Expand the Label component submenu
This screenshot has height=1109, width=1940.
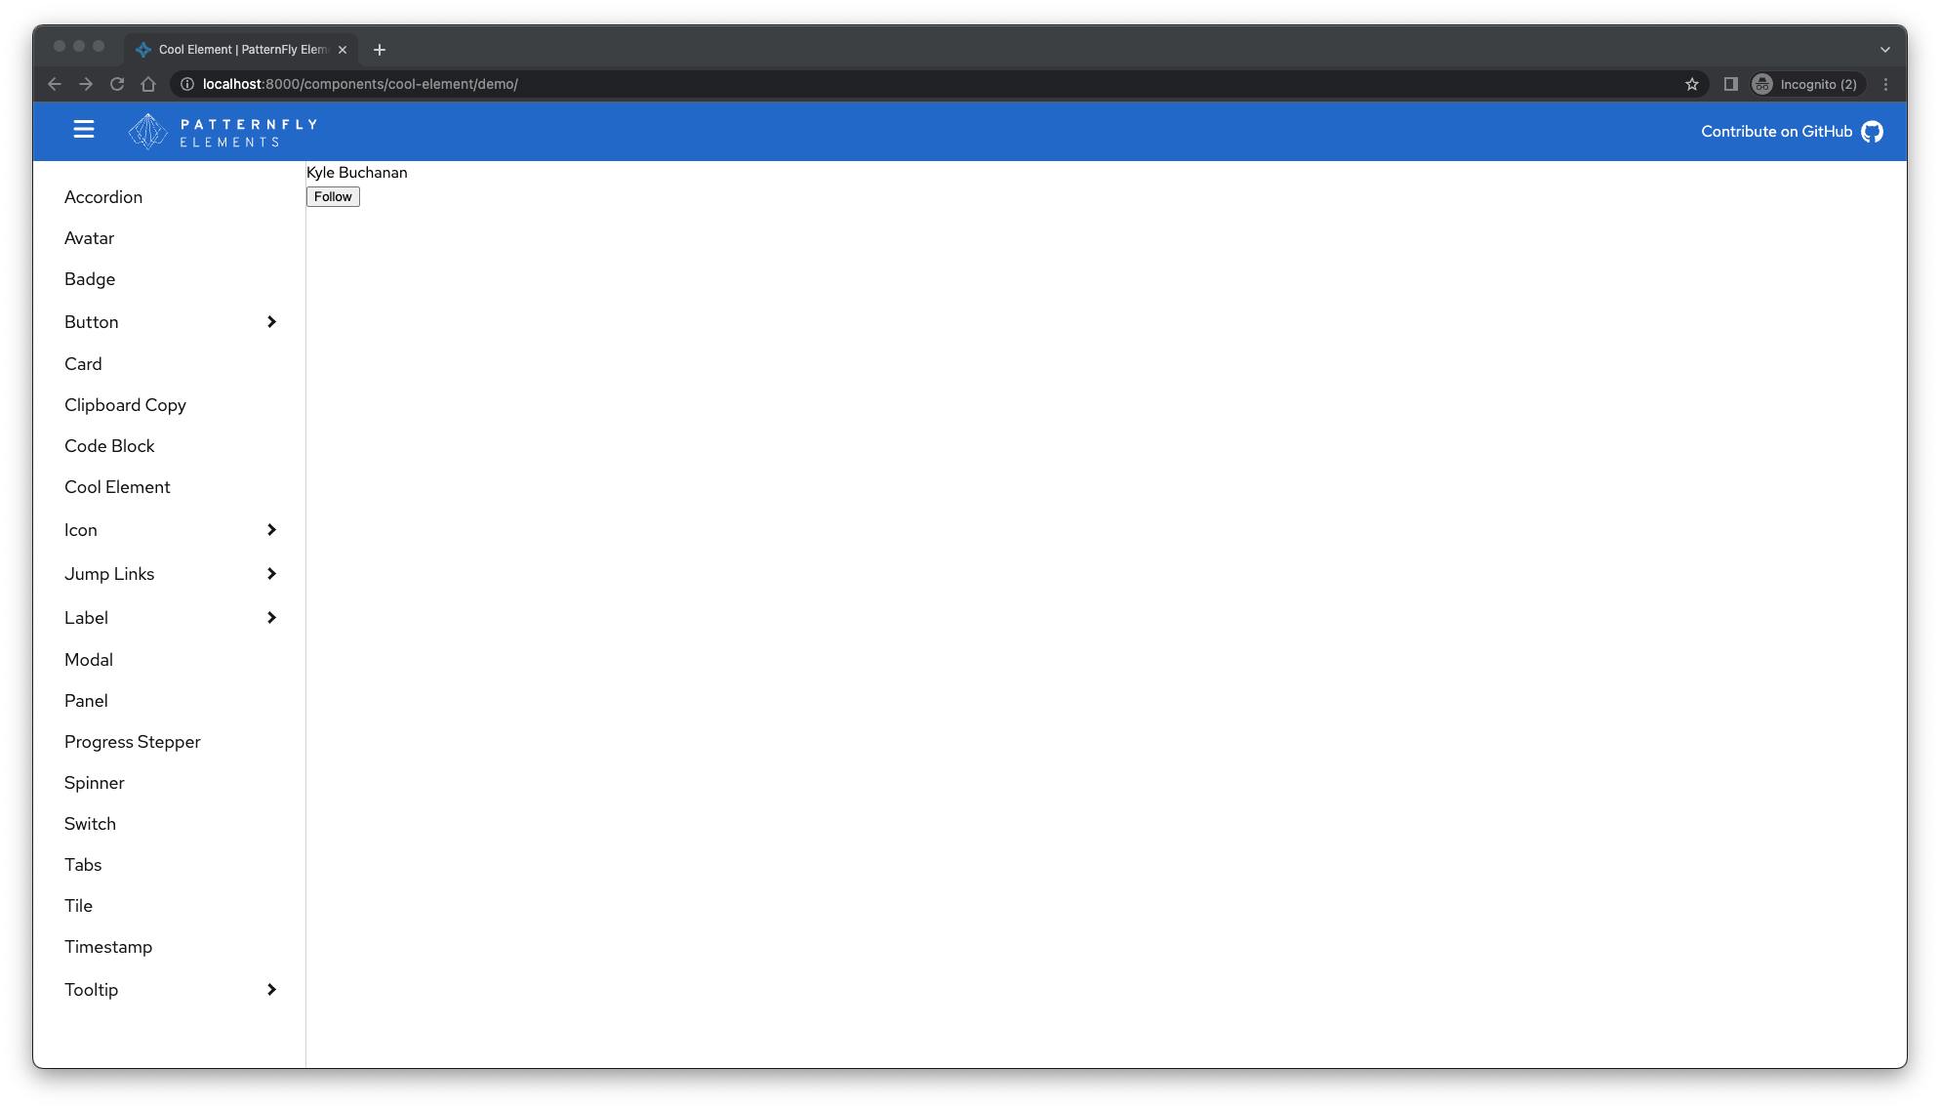(x=272, y=617)
